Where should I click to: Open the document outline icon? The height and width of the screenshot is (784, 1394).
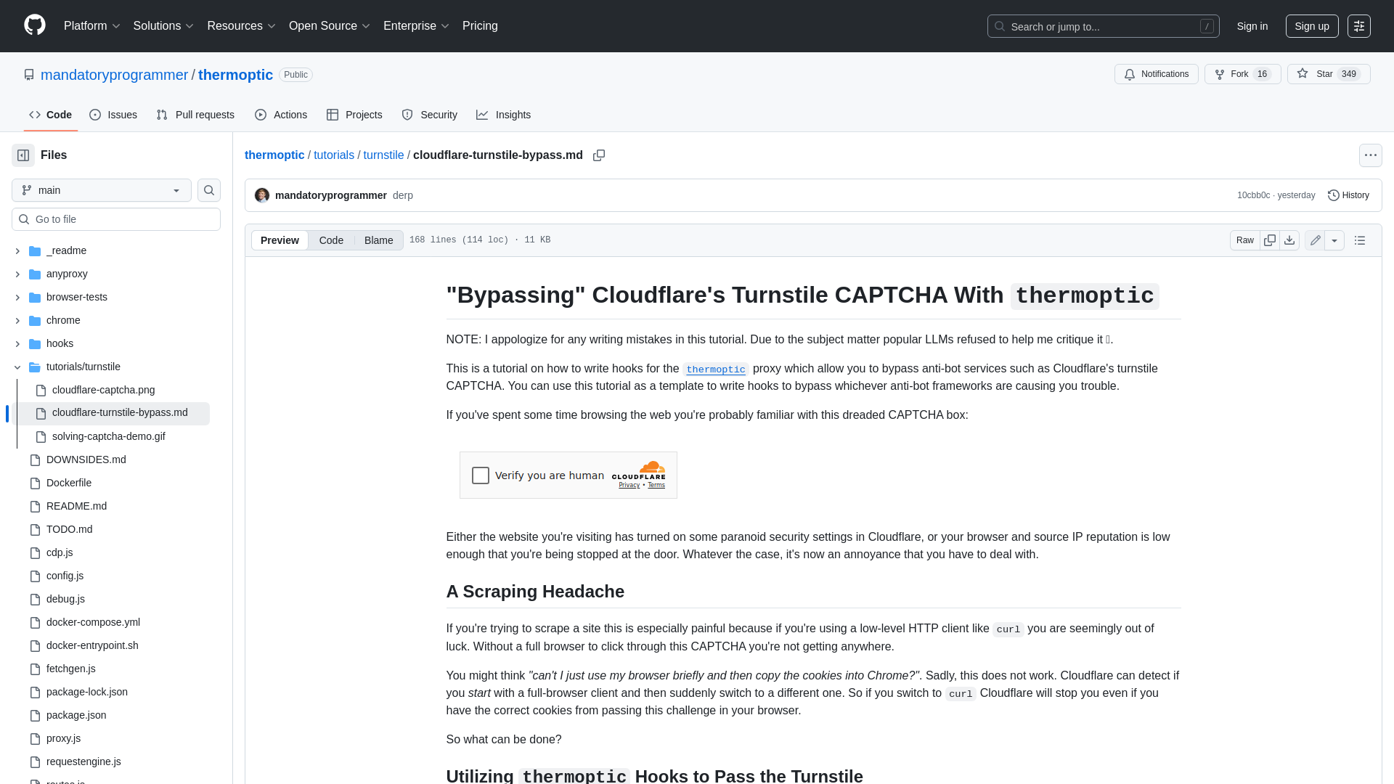pyautogui.click(x=1360, y=240)
